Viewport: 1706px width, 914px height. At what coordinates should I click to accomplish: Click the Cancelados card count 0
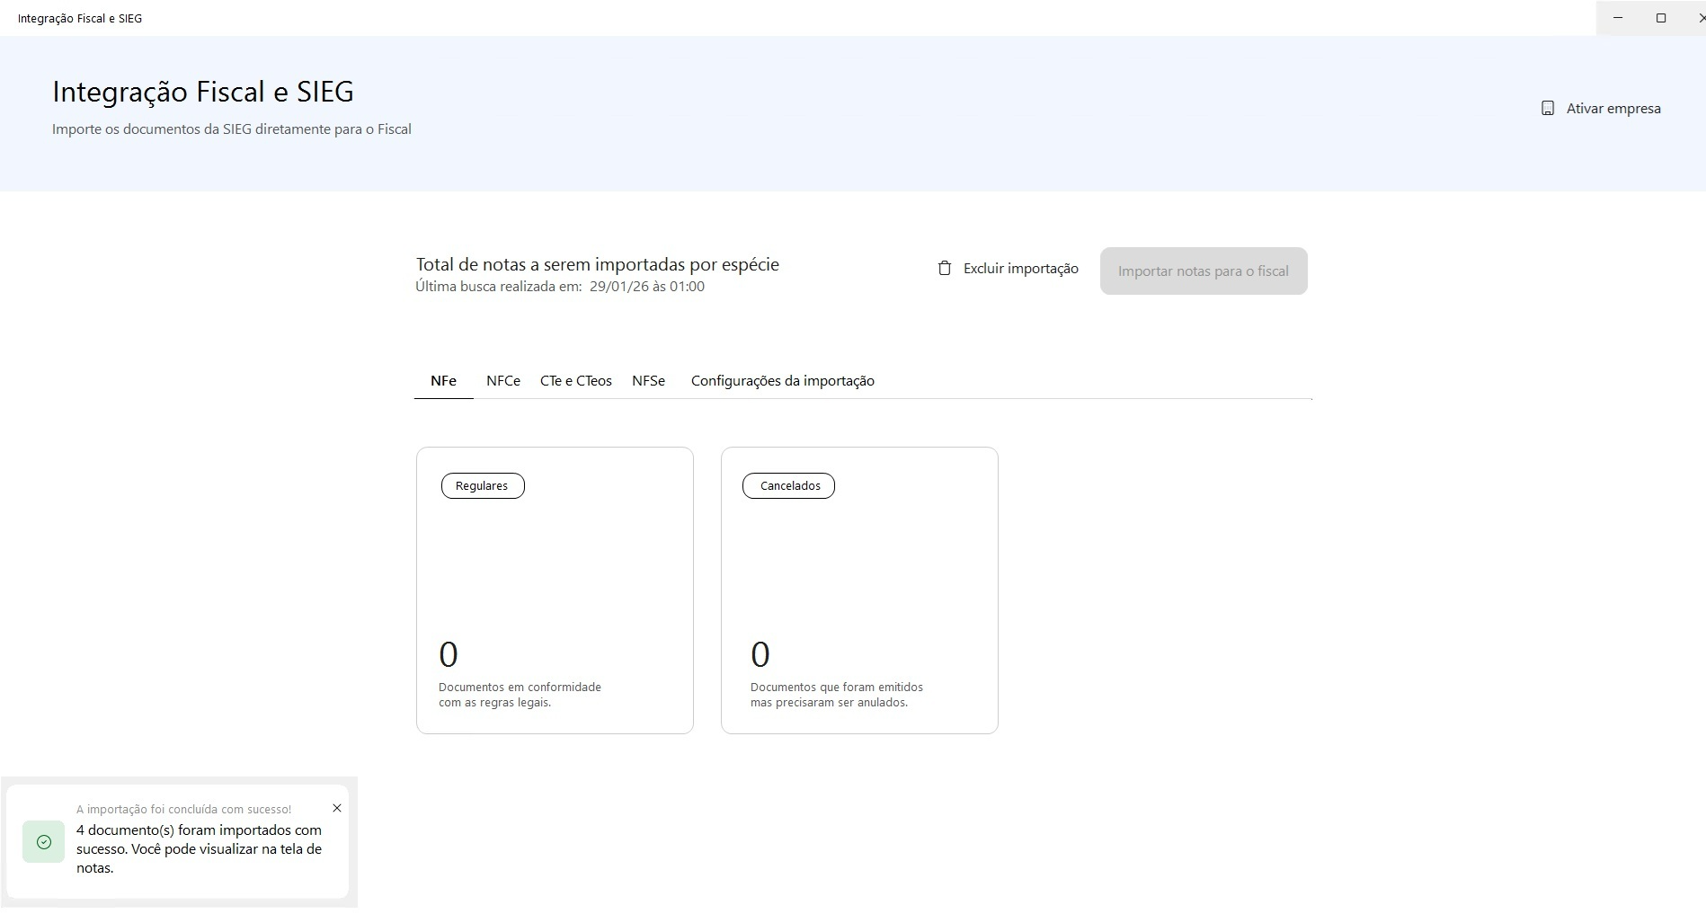point(760,654)
